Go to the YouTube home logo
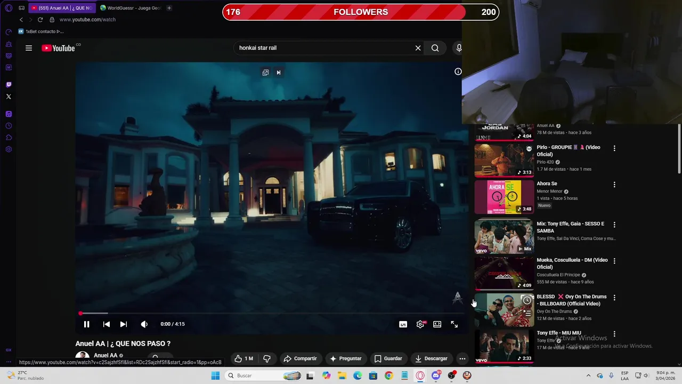This screenshot has height=384, width=682. [59, 48]
